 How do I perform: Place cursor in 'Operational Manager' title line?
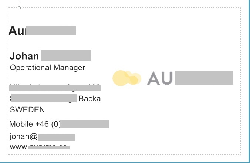point(47,68)
